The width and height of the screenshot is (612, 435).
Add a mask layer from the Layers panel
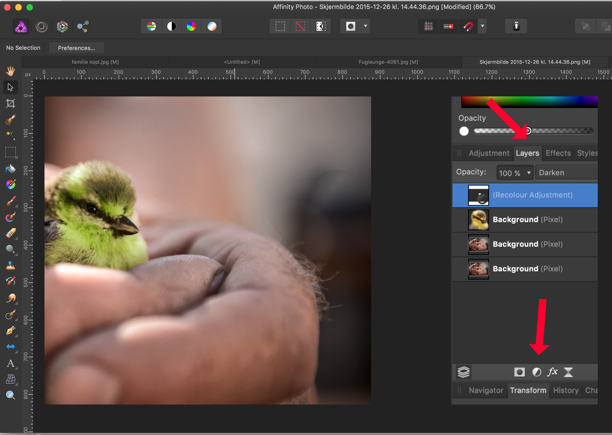click(x=519, y=372)
